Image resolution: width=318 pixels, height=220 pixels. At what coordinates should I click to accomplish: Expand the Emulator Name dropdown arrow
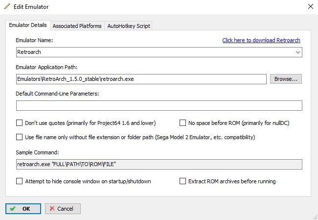[x=298, y=52]
